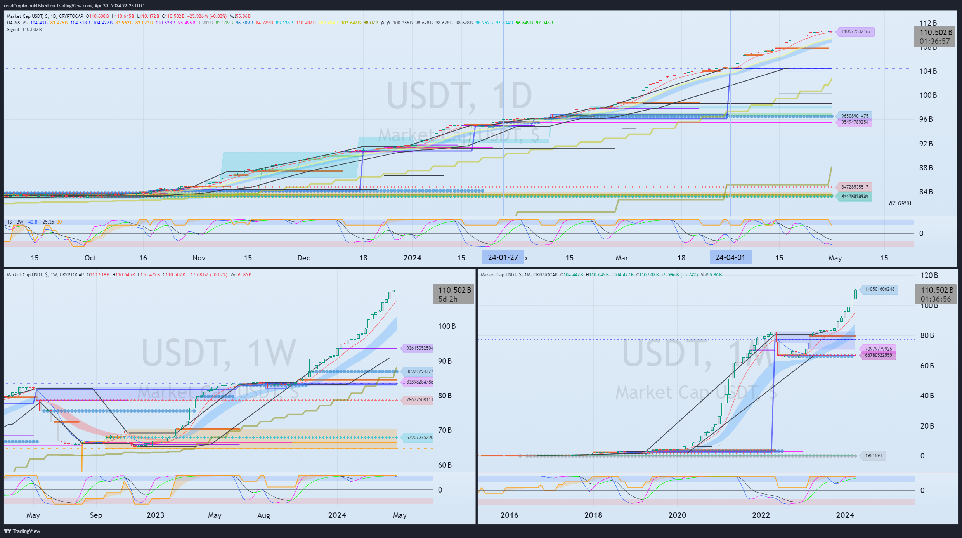Screen dimensions: 962x538
Task: Click the TS - BW oscillator legend
Action: (34, 222)
